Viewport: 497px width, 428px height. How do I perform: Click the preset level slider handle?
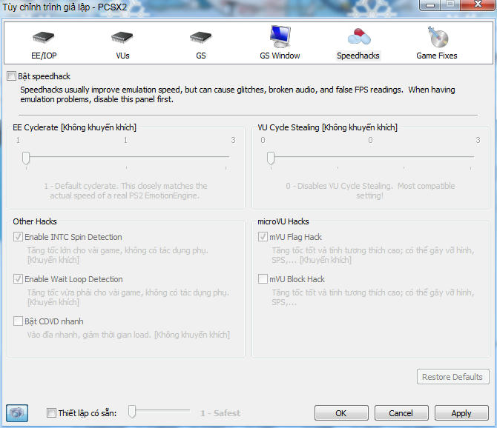[x=133, y=411]
